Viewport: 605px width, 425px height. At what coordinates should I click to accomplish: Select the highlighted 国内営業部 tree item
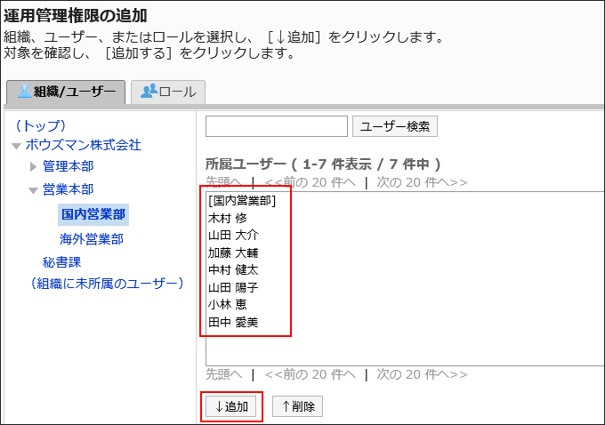(93, 214)
